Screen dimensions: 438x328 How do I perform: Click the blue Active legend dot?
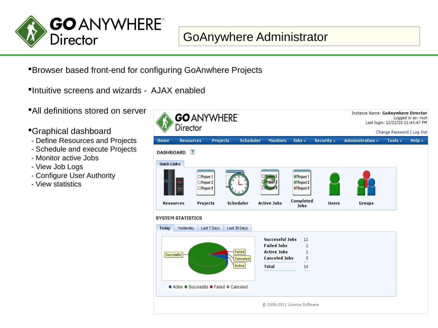coord(170,287)
